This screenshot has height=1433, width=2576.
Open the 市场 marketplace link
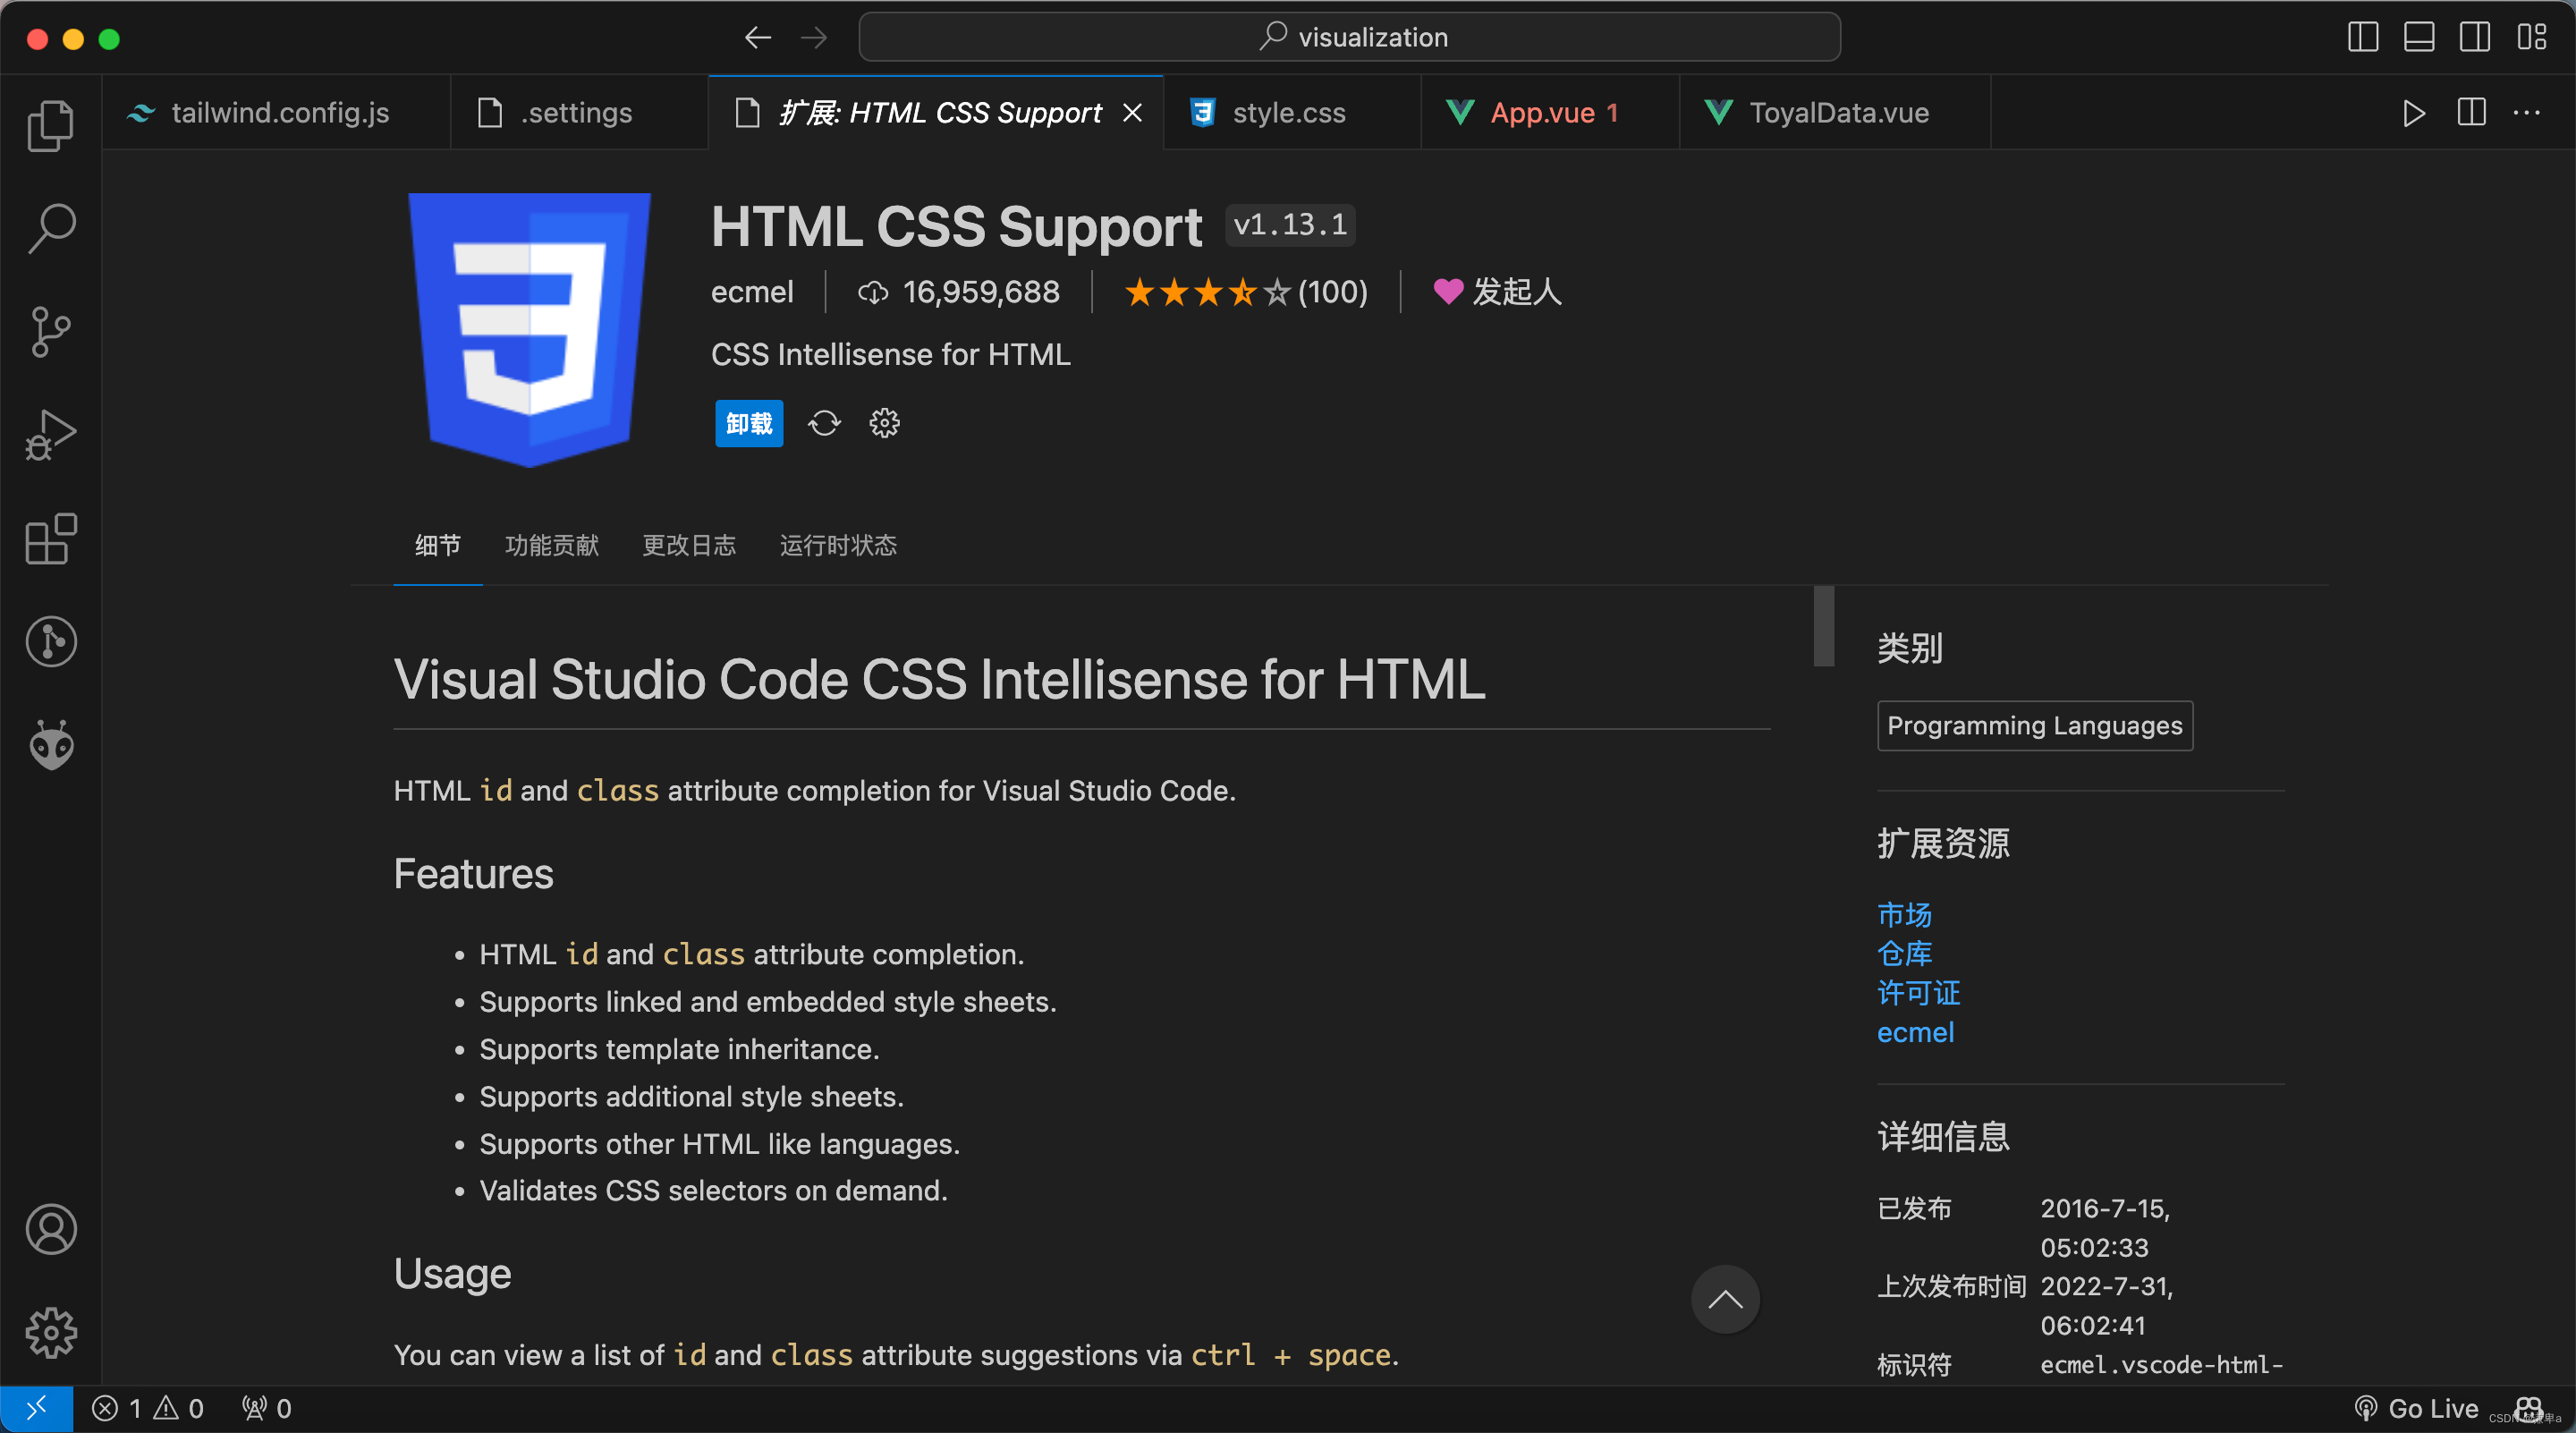1904,915
